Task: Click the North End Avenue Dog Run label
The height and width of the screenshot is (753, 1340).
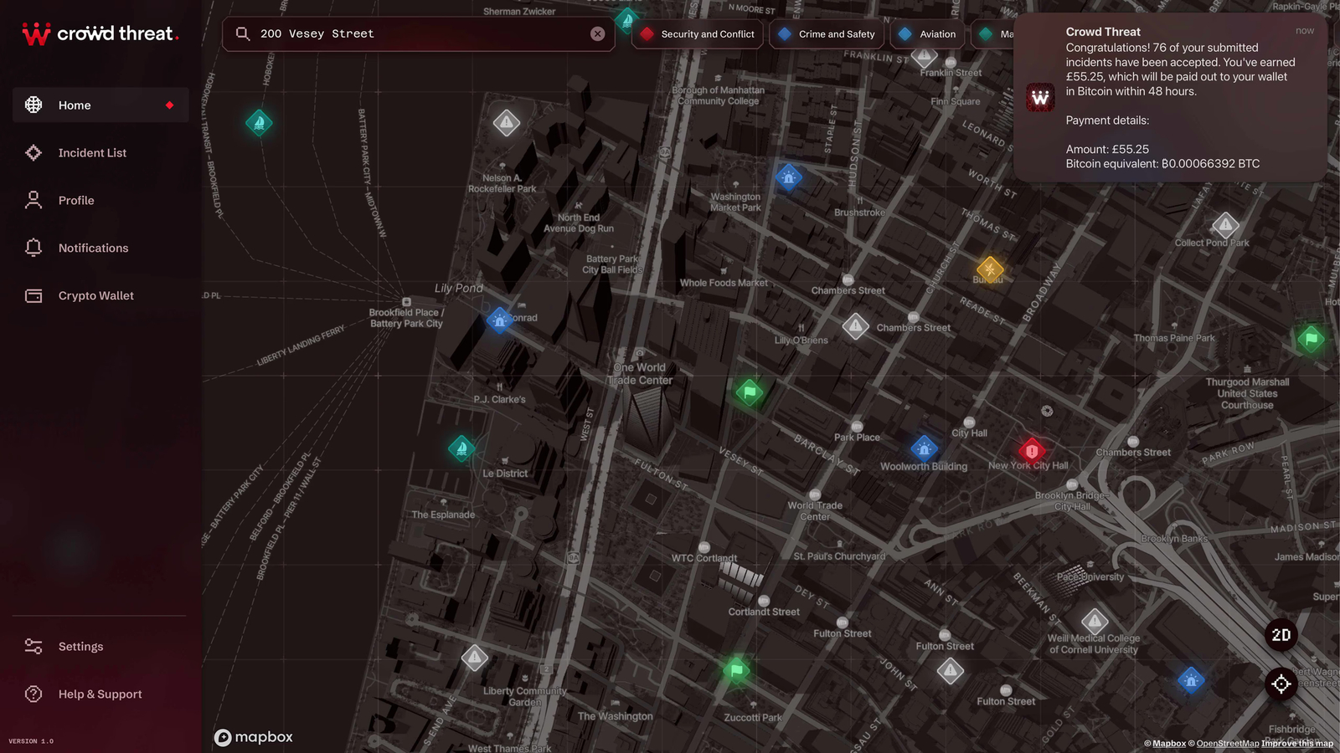Action: pos(579,223)
